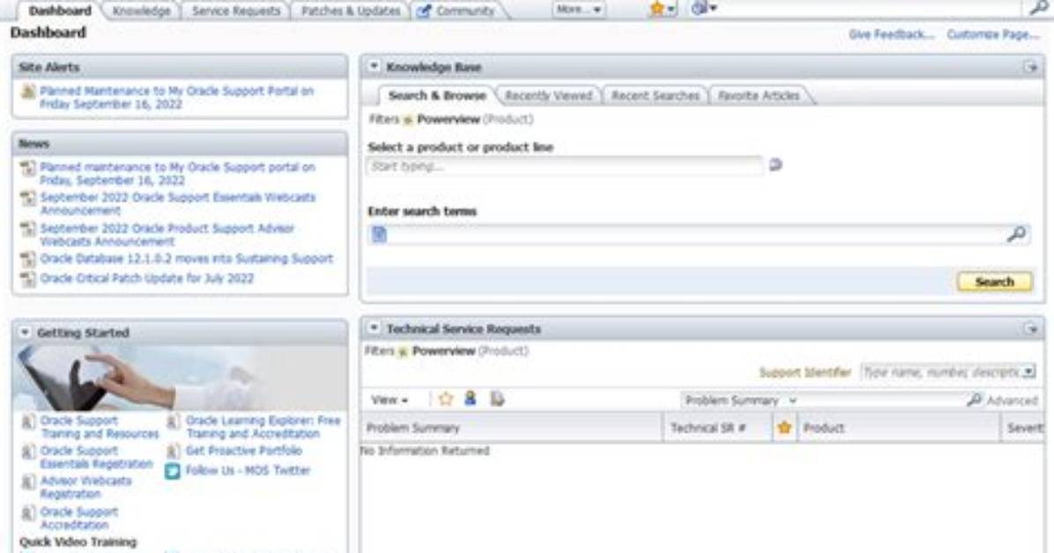Open Get Proactive Portfolio link
1054x553 pixels.
point(244,451)
